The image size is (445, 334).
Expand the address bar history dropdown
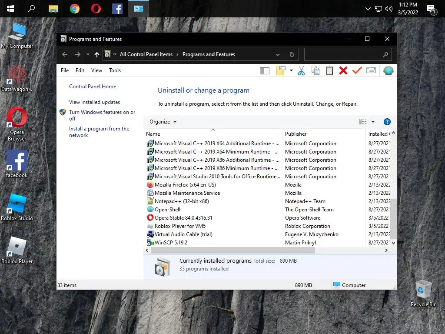[278, 54]
